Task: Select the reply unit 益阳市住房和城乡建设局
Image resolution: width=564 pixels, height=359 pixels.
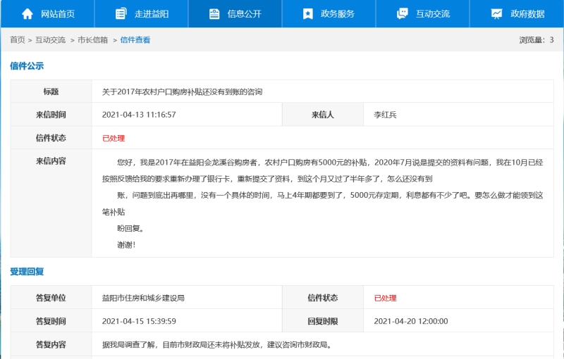Action: tap(143, 298)
